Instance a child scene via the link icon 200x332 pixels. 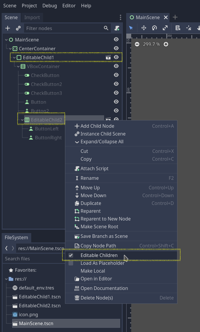(x=18, y=28)
